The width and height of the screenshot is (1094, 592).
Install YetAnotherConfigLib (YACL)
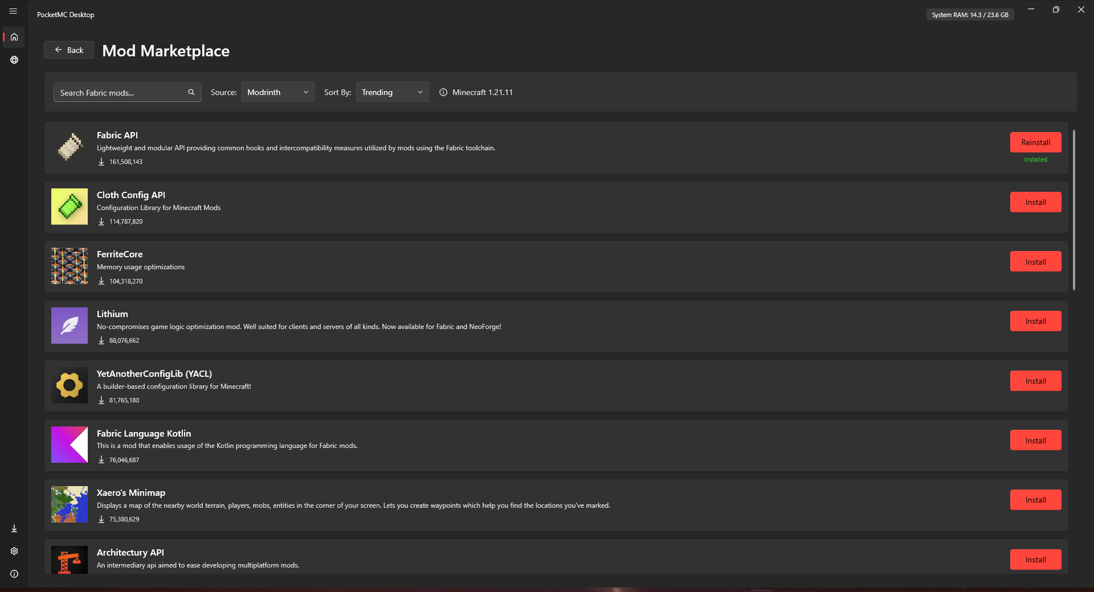coord(1035,381)
